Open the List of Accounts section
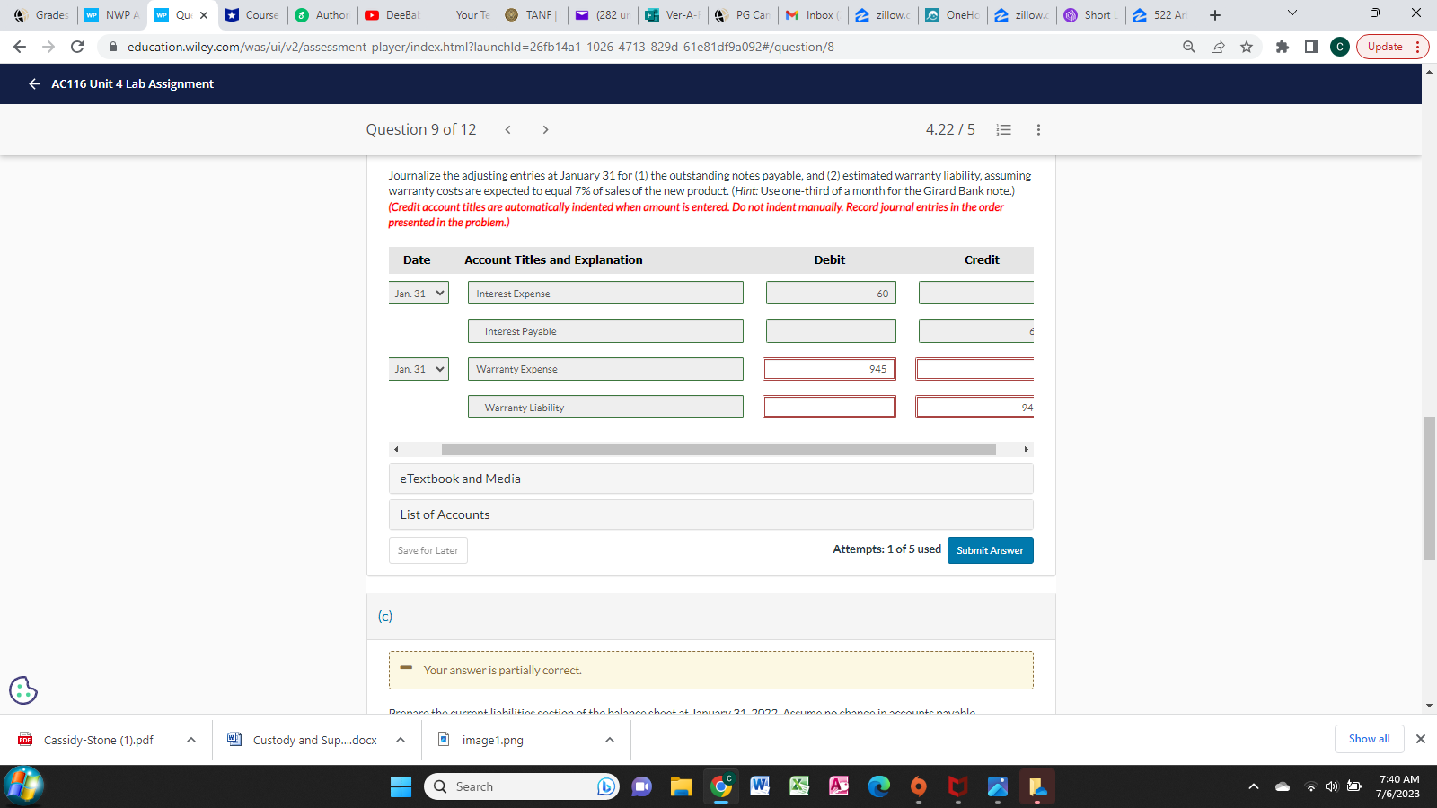The image size is (1437, 808). (444, 514)
